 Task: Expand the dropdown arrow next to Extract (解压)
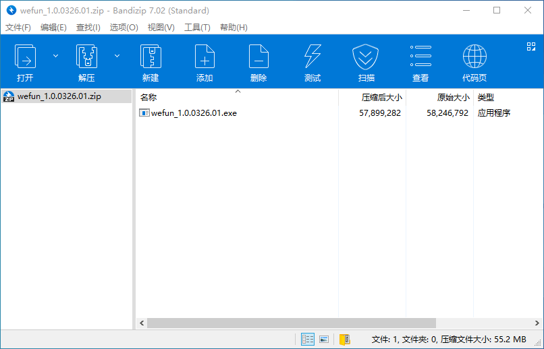coord(117,56)
